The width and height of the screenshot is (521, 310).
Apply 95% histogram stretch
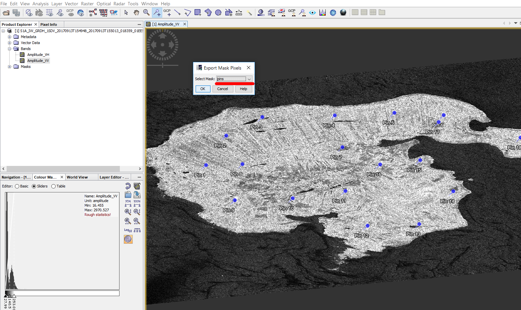(128, 203)
